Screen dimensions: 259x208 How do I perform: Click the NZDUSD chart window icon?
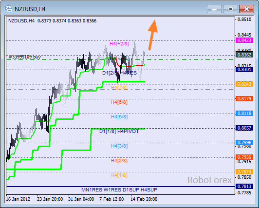(9, 9)
